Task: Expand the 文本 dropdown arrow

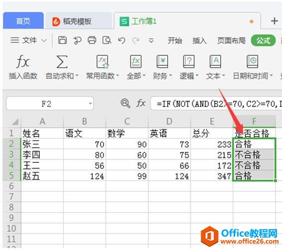Action: tap(224, 76)
